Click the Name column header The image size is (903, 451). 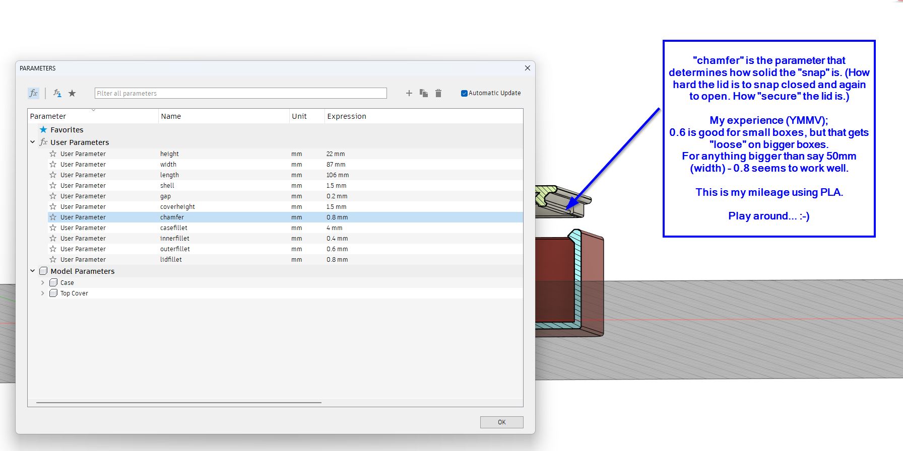pyautogui.click(x=224, y=116)
